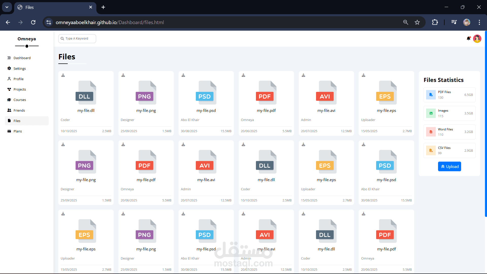Open Chrome's three-dot menu
This screenshot has width=487, height=274.
click(479, 22)
